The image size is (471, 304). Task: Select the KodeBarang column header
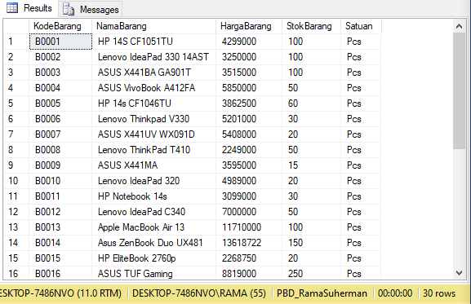(60, 26)
